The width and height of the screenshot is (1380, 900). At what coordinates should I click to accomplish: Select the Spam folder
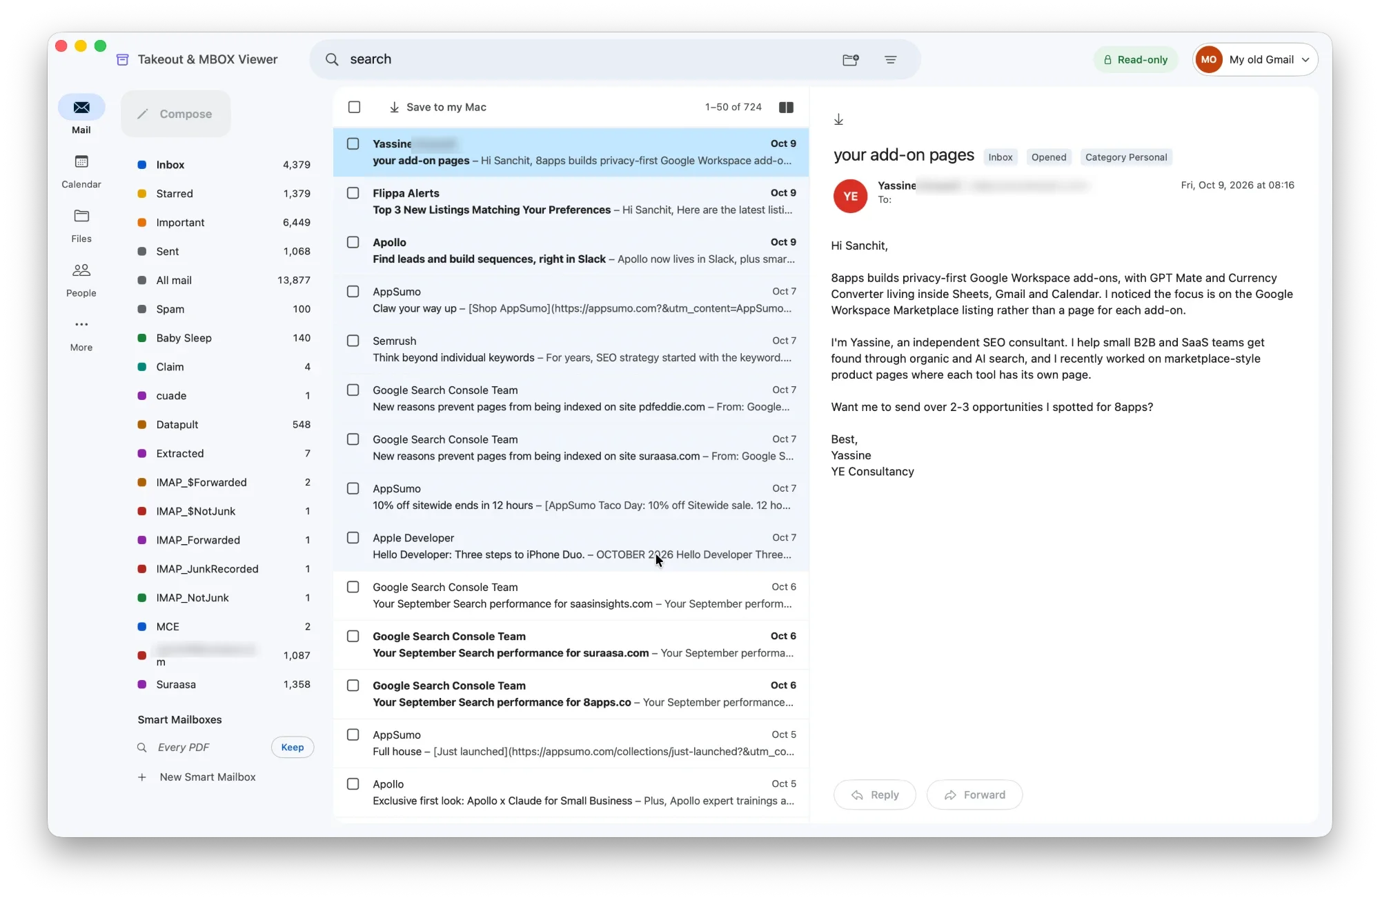pos(224,309)
